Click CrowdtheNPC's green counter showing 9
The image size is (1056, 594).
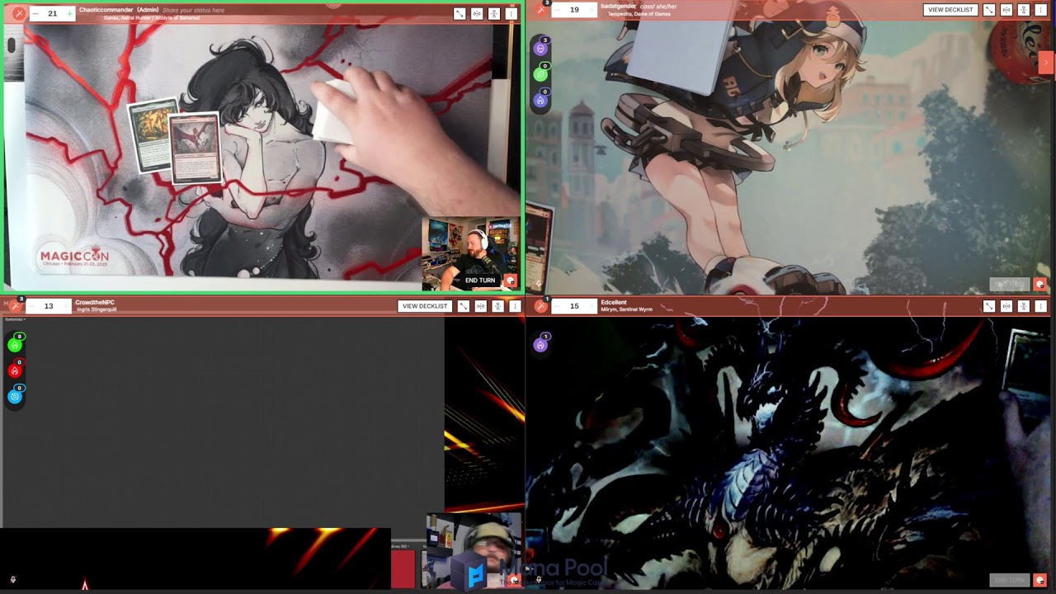pyautogui.click(x=14, y=345)
